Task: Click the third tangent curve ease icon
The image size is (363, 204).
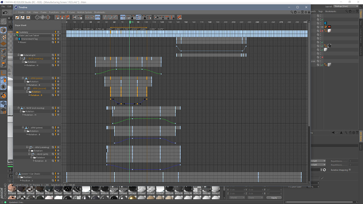Action: coord(115,18)
